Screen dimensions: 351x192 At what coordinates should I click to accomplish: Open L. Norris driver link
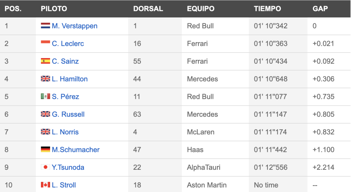(x=65, y=132)
